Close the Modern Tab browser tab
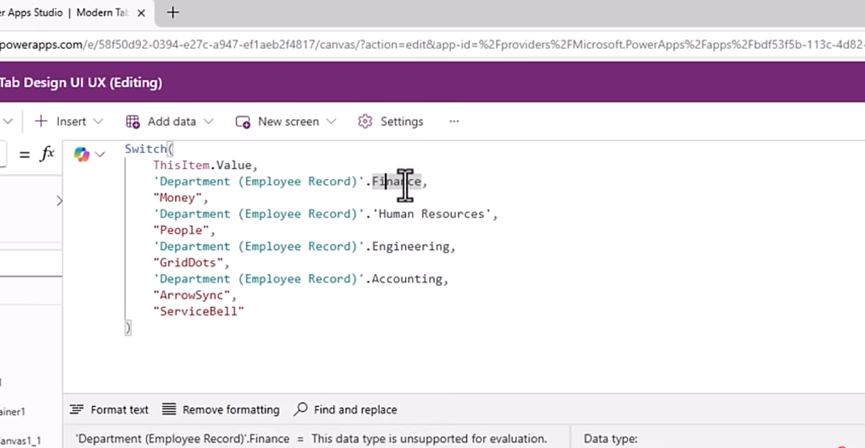This screenshot has width=865, height=448. point(141,13)
